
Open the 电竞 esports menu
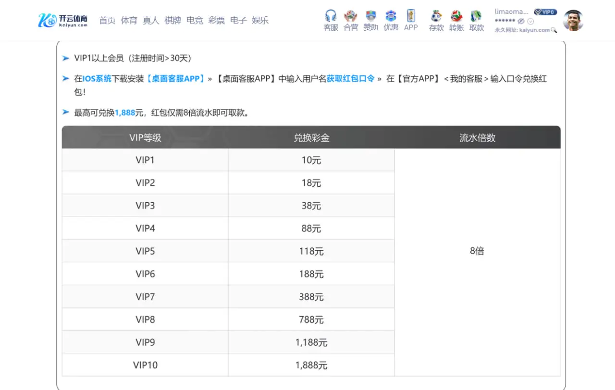(195, 20)
